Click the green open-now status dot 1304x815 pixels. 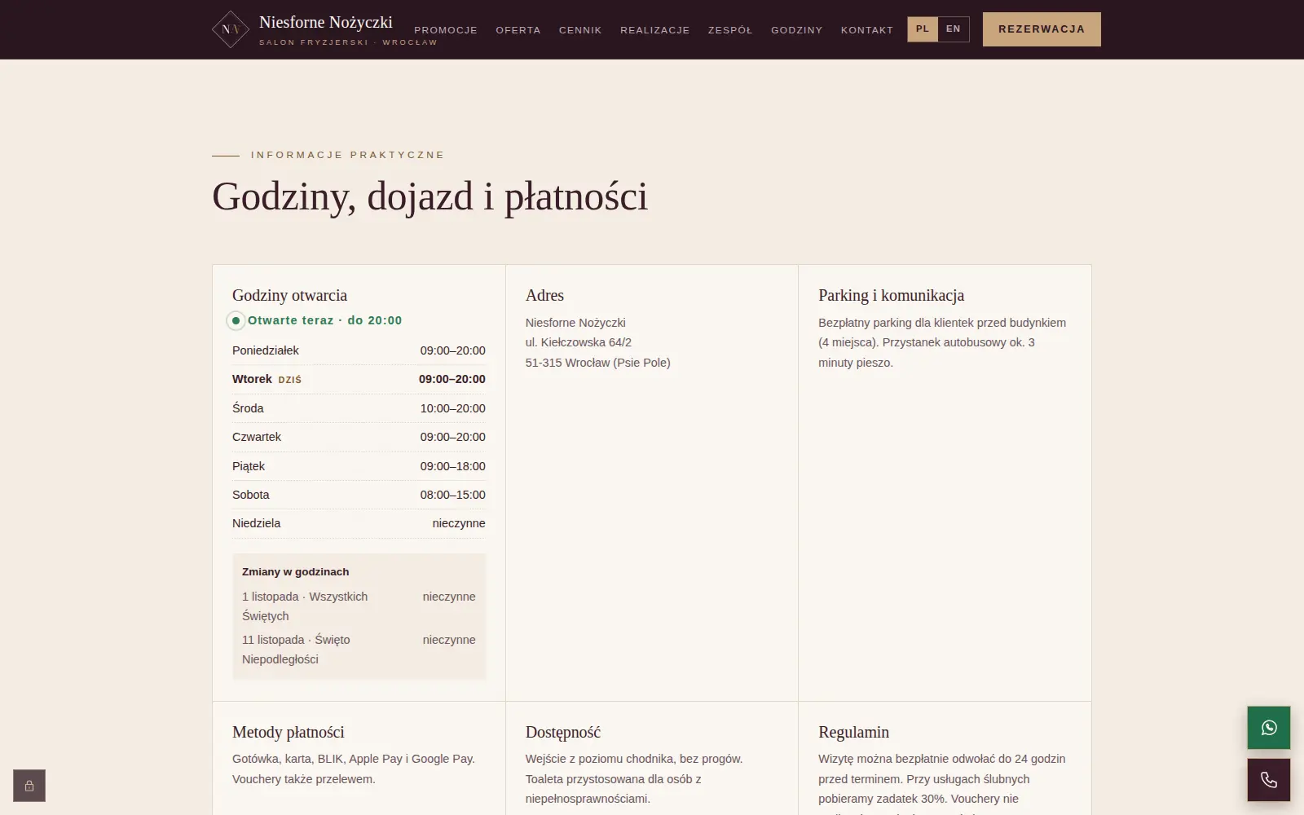click(x=236, y=321)
